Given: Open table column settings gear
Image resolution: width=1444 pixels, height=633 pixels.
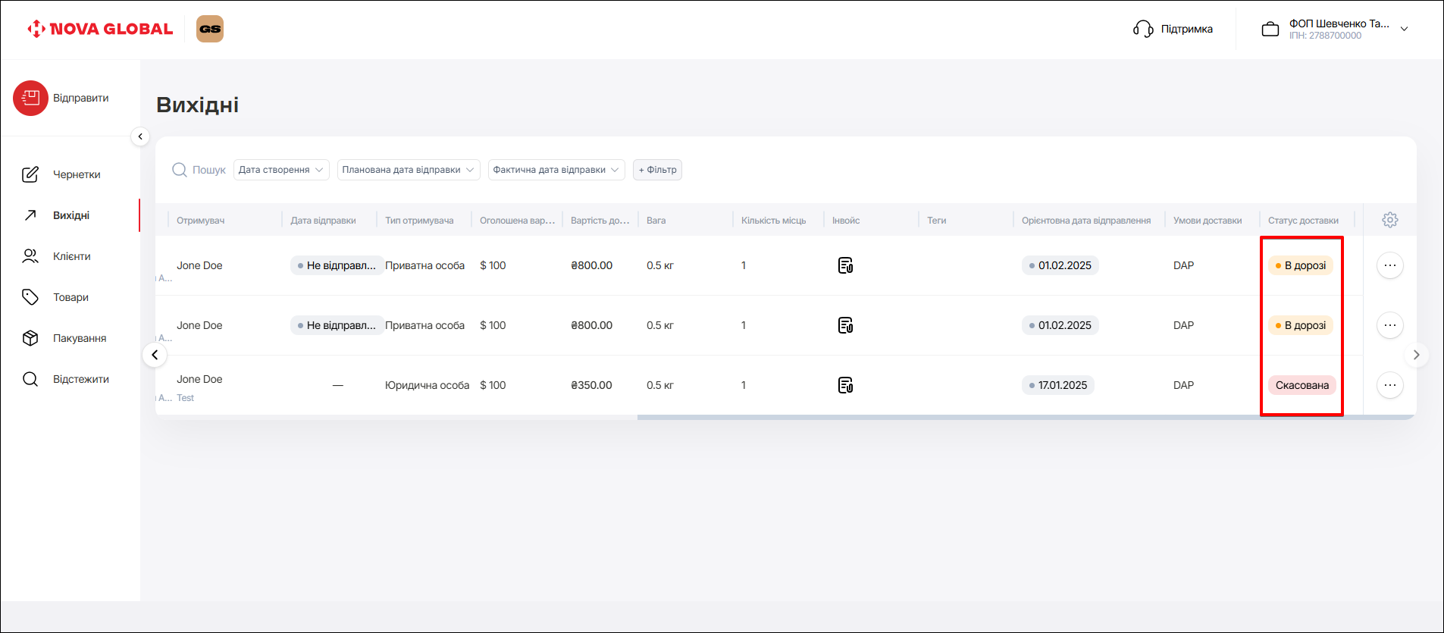Looking at the screenshot, I should pyautogui.click(x=1389, y=220).
